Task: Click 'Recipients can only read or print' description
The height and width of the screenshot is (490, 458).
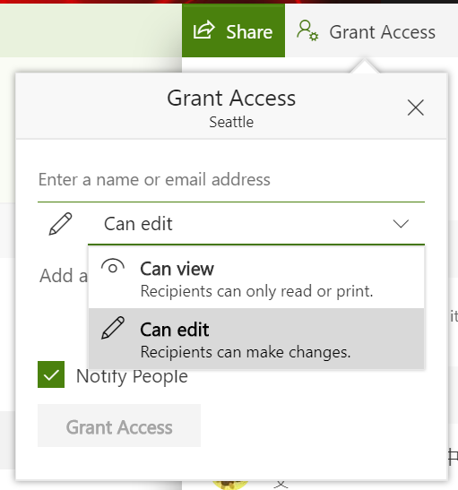Action: coord(256,291)
